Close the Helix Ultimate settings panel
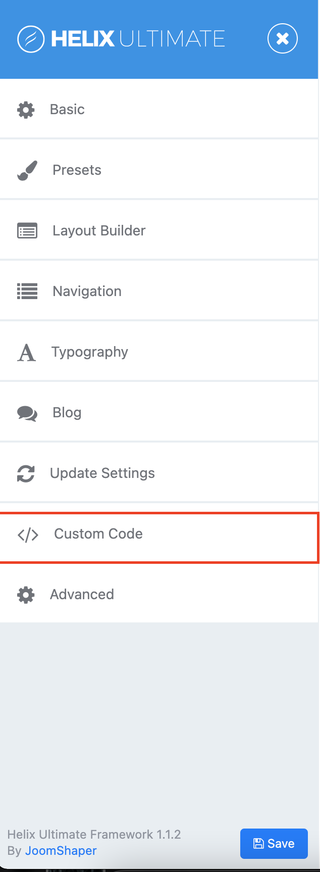 [283, 38]
